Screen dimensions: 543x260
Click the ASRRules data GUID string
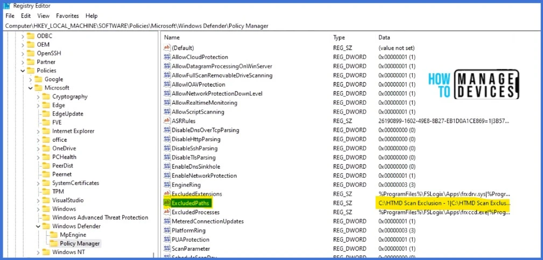pyautogui.click(x=445, y=121)
